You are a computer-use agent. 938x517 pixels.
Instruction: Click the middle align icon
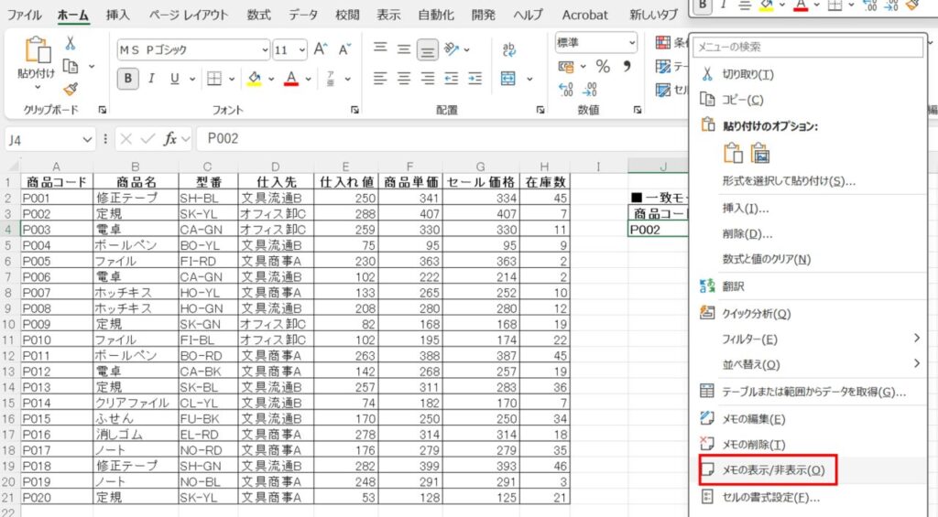404,49
